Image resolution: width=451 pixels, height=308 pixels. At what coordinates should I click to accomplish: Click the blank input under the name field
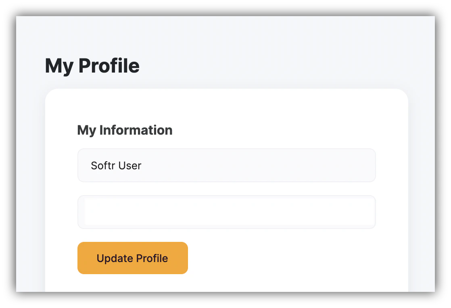click(x=226, y=212)
